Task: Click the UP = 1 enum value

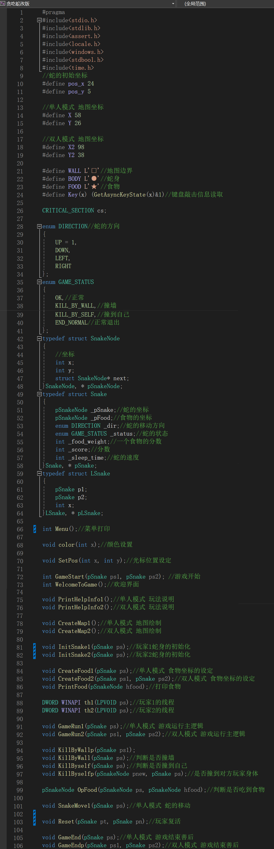Action: 66,243
